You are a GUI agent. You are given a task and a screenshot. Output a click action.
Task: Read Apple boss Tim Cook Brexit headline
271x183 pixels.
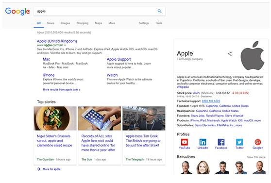143,141
